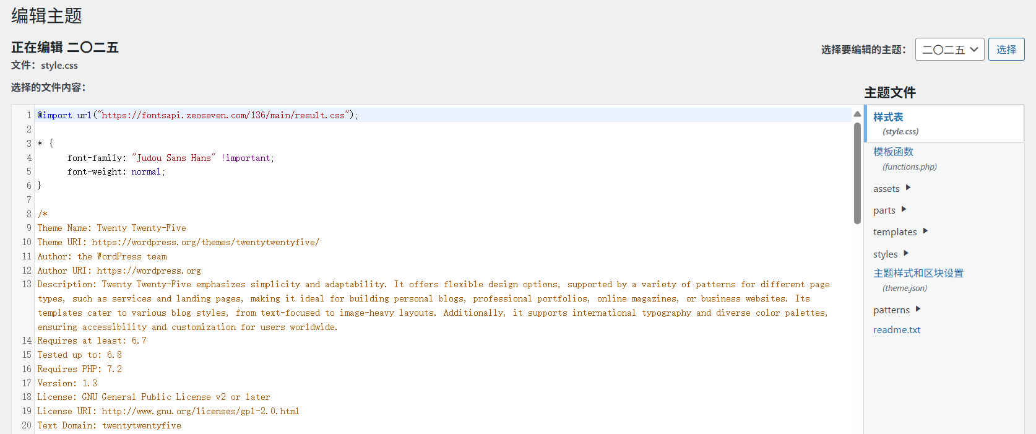Click the 选择 button
Viewport: 1036px width, 434px height.
point(1006,50)
